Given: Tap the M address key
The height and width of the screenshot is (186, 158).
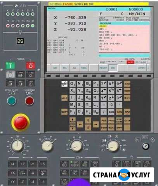Looking at the screenshot, I should click(x=72, y=105).
